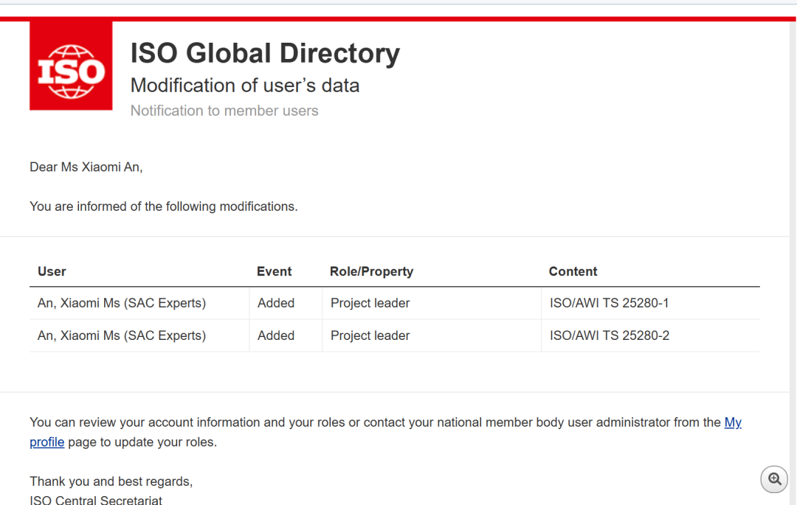Select the ISO/AWI TS 25280-2 cell
The image size is (797, 505).
pyautogui.click(x=610, y=335)
